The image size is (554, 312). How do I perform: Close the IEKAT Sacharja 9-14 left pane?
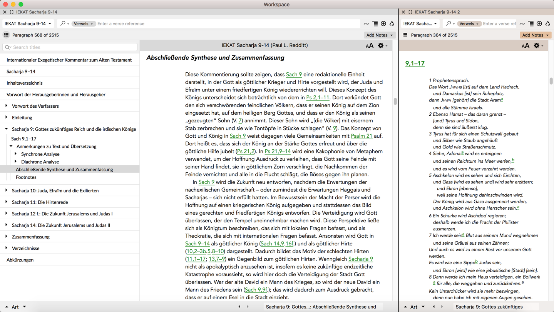point(5,12)
